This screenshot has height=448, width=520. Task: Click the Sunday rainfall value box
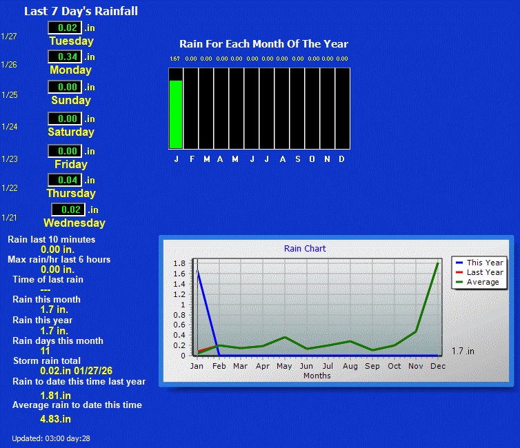[65, 87]
